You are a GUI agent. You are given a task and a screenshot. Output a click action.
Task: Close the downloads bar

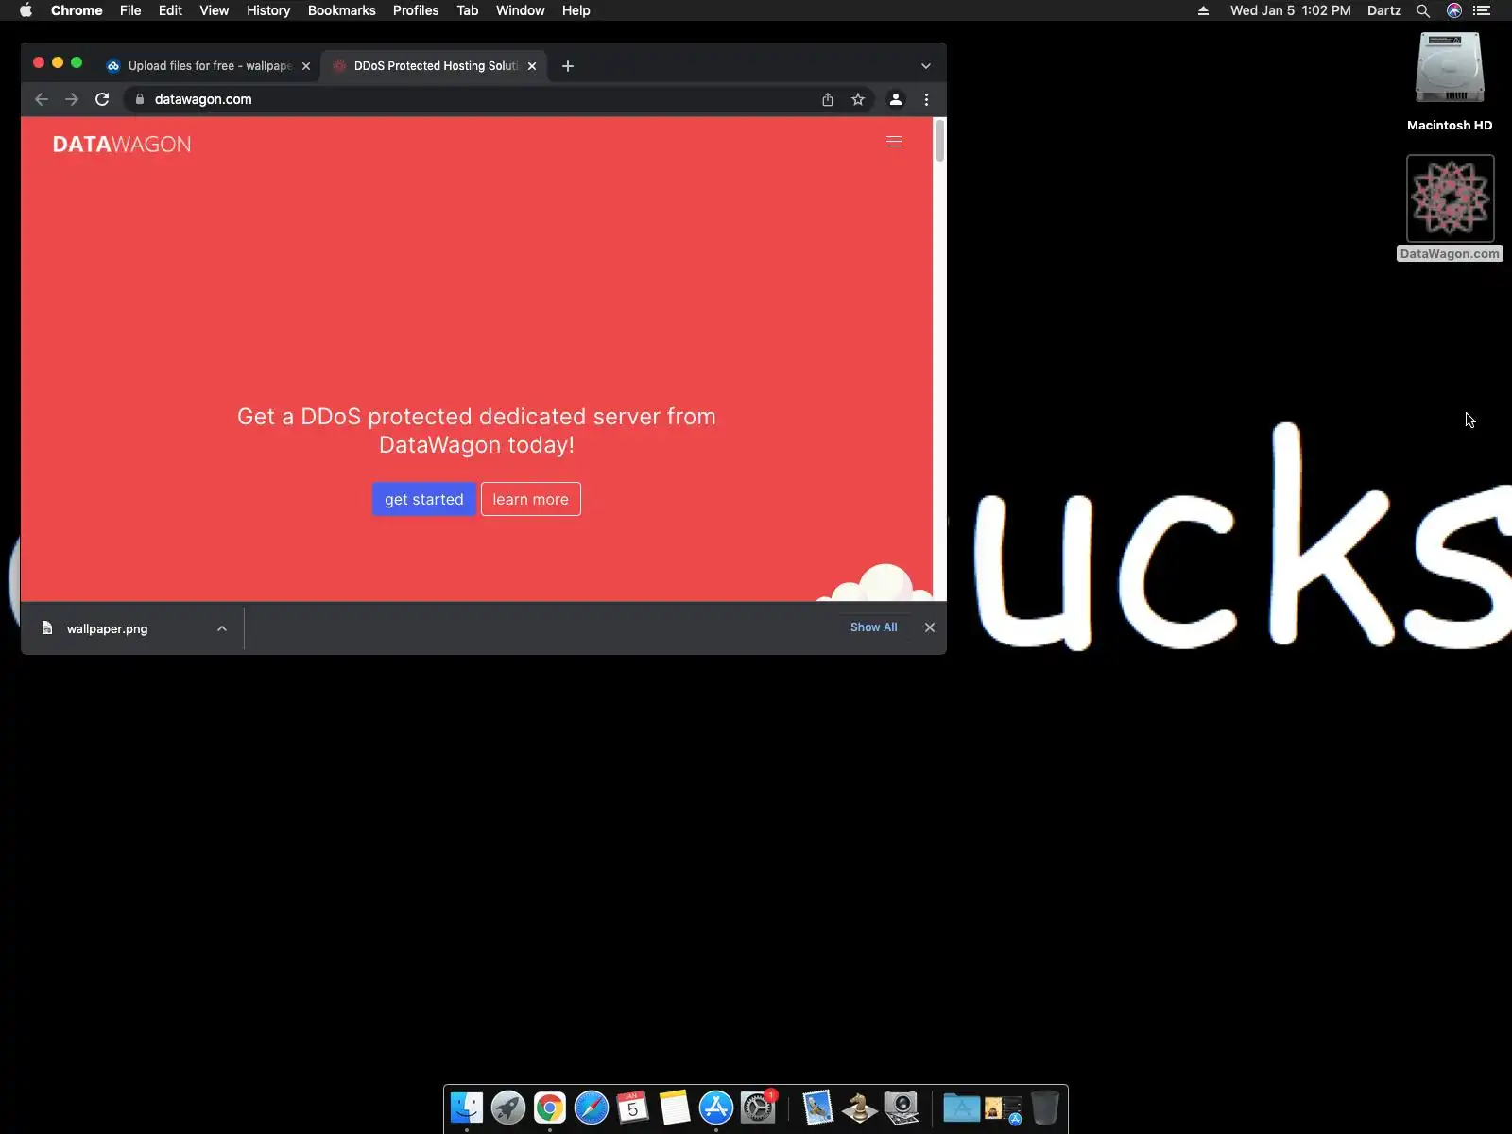(x=930, y=627)
